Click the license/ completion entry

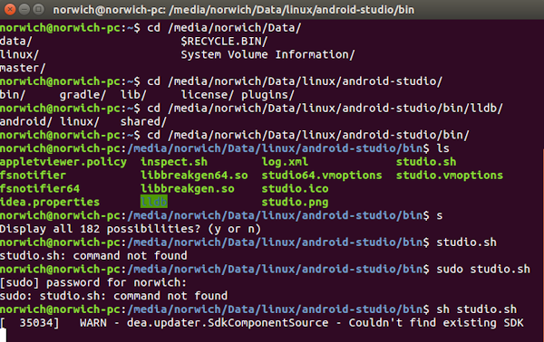(x=208, y=95)
